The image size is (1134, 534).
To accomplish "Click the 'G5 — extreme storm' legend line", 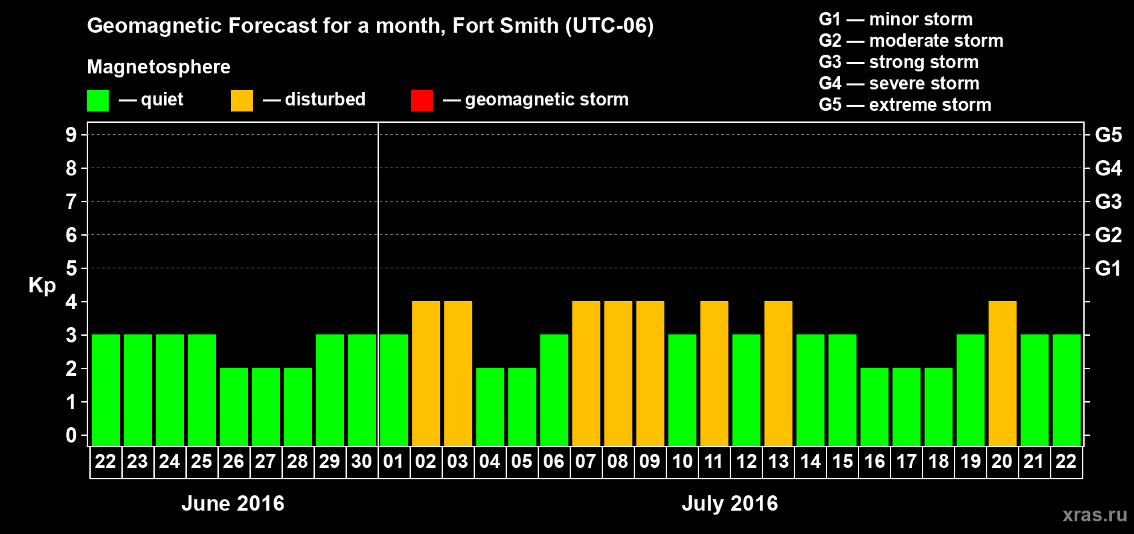I will [905, 105].
